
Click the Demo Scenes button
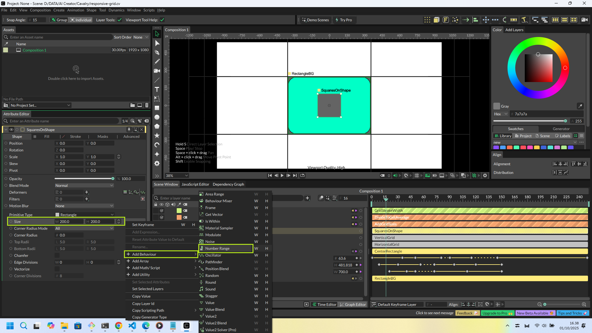315,20
